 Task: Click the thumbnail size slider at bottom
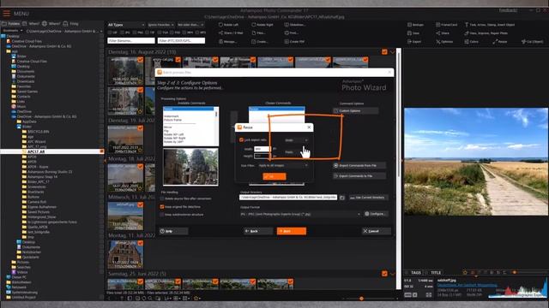tap(361, 299)
